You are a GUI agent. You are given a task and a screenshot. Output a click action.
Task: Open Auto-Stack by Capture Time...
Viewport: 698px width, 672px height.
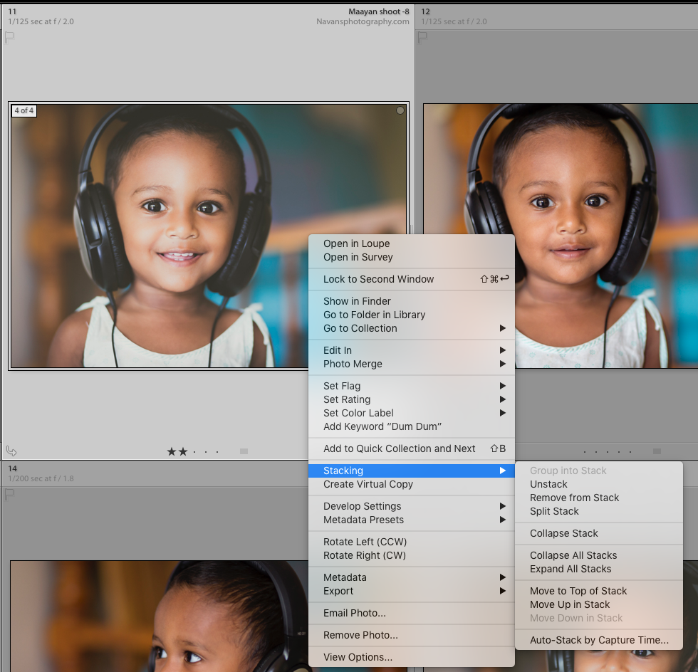point(599,640)
